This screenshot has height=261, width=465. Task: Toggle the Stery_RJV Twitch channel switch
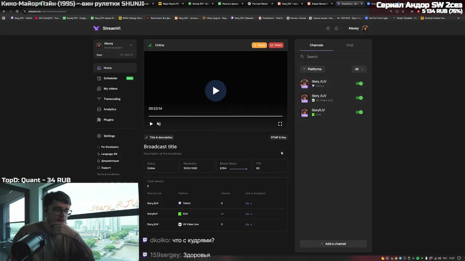(359, 84)
